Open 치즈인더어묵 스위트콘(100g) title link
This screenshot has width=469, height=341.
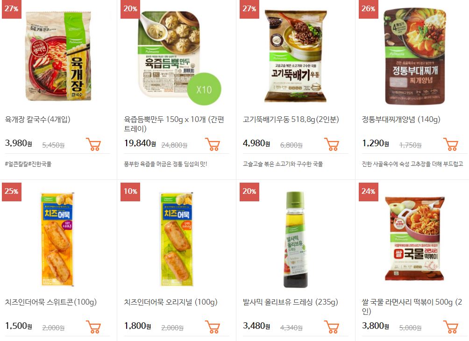point(50,302)
